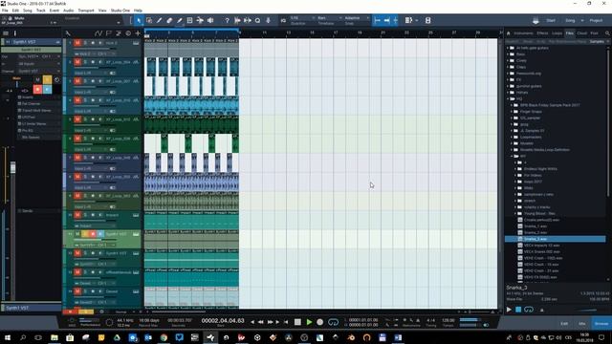This screenshot has height=344, width=612.
Task: Click the browser search magnifier icon
Action: (607, 33)
